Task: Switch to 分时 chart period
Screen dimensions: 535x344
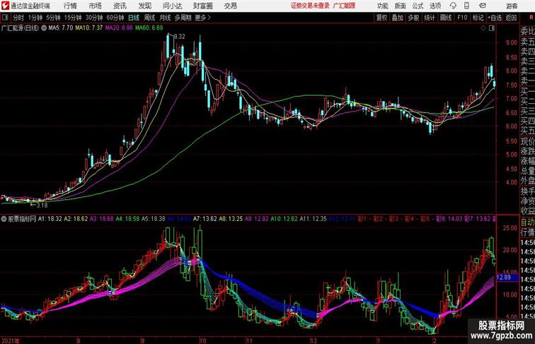Action: (x=18, y=18)
